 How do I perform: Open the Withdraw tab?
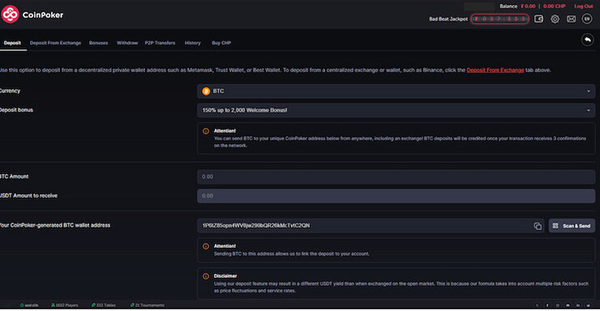(127, 42)
